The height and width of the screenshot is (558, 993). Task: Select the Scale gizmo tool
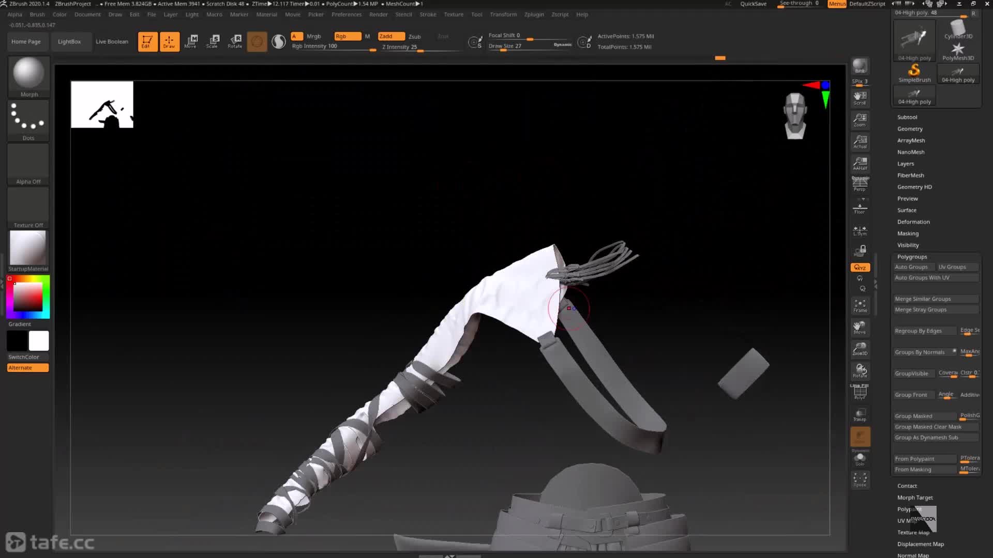(213, 41)
